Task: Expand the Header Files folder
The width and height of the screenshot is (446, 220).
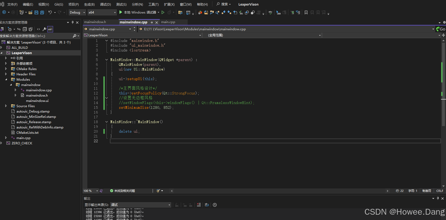Action: [x=6, y=74]
